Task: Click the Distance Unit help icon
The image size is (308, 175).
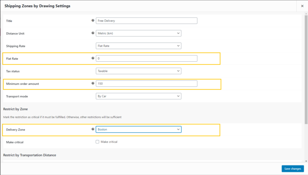Action: click(93, 33)
